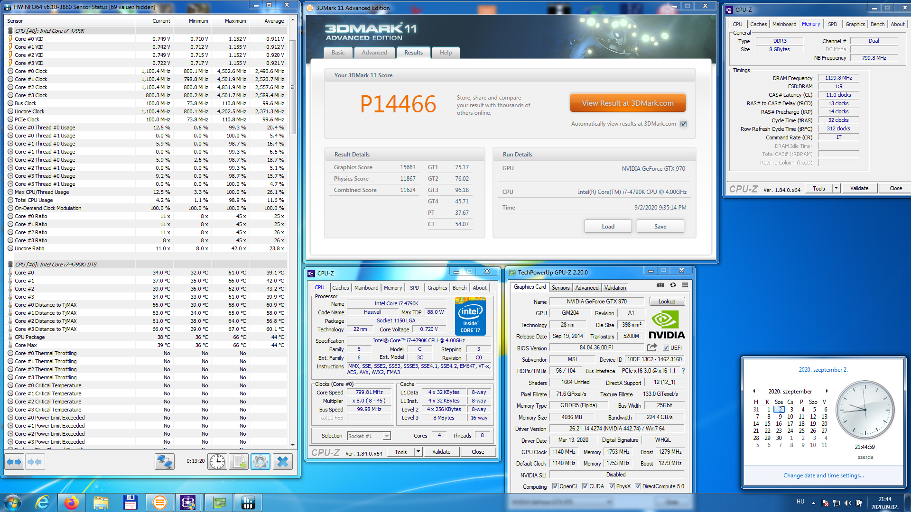The height and width of the screenshot is (512, 911).
Task: Switch to SPD tab in Memory CPU-Z window
Action: [832, 24]
